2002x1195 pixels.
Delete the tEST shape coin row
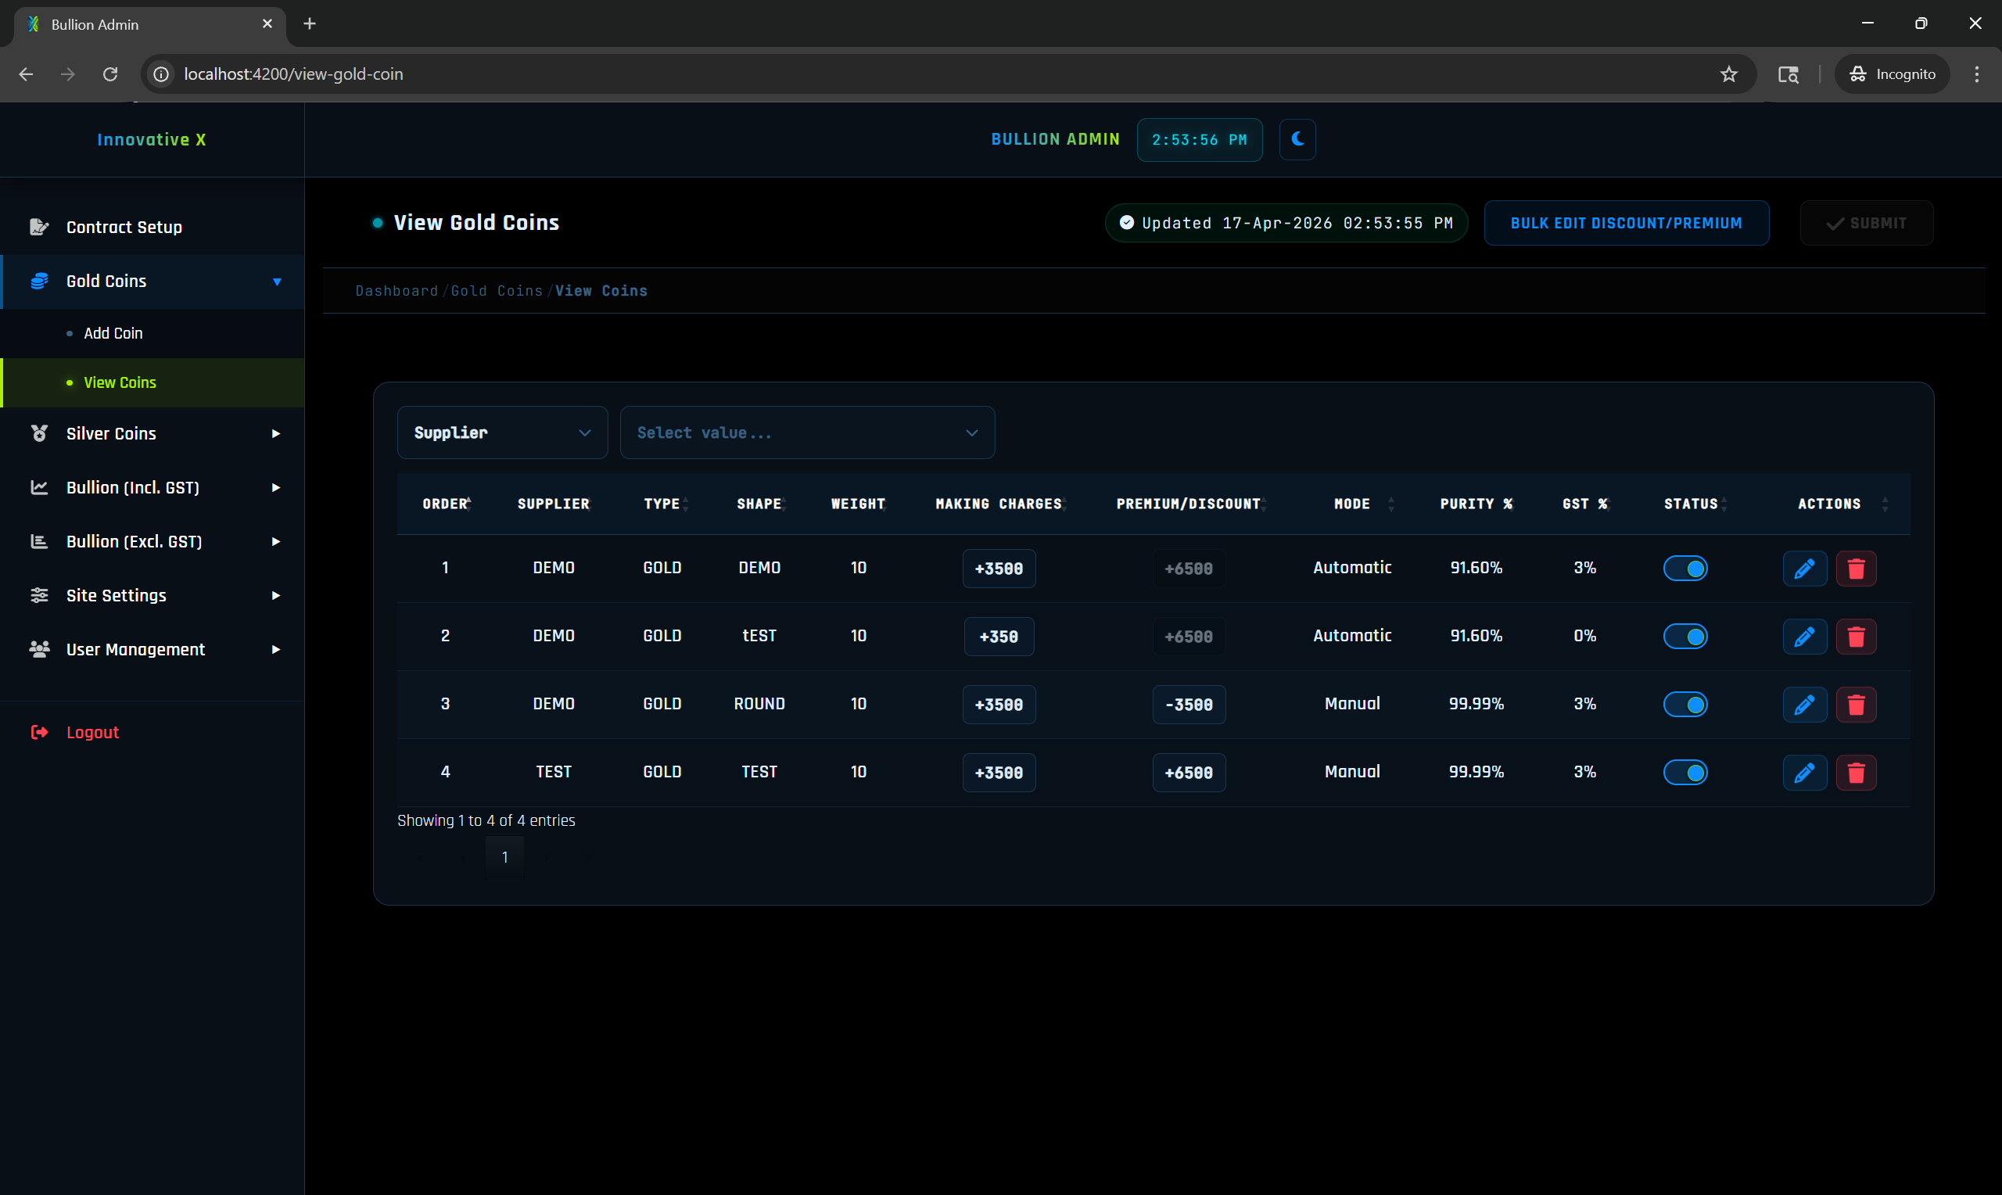tap(1856, 636)
